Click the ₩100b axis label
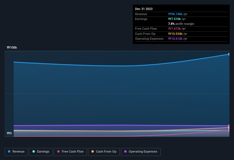Screen dimensions: 234x160 [x=12, y=47]
